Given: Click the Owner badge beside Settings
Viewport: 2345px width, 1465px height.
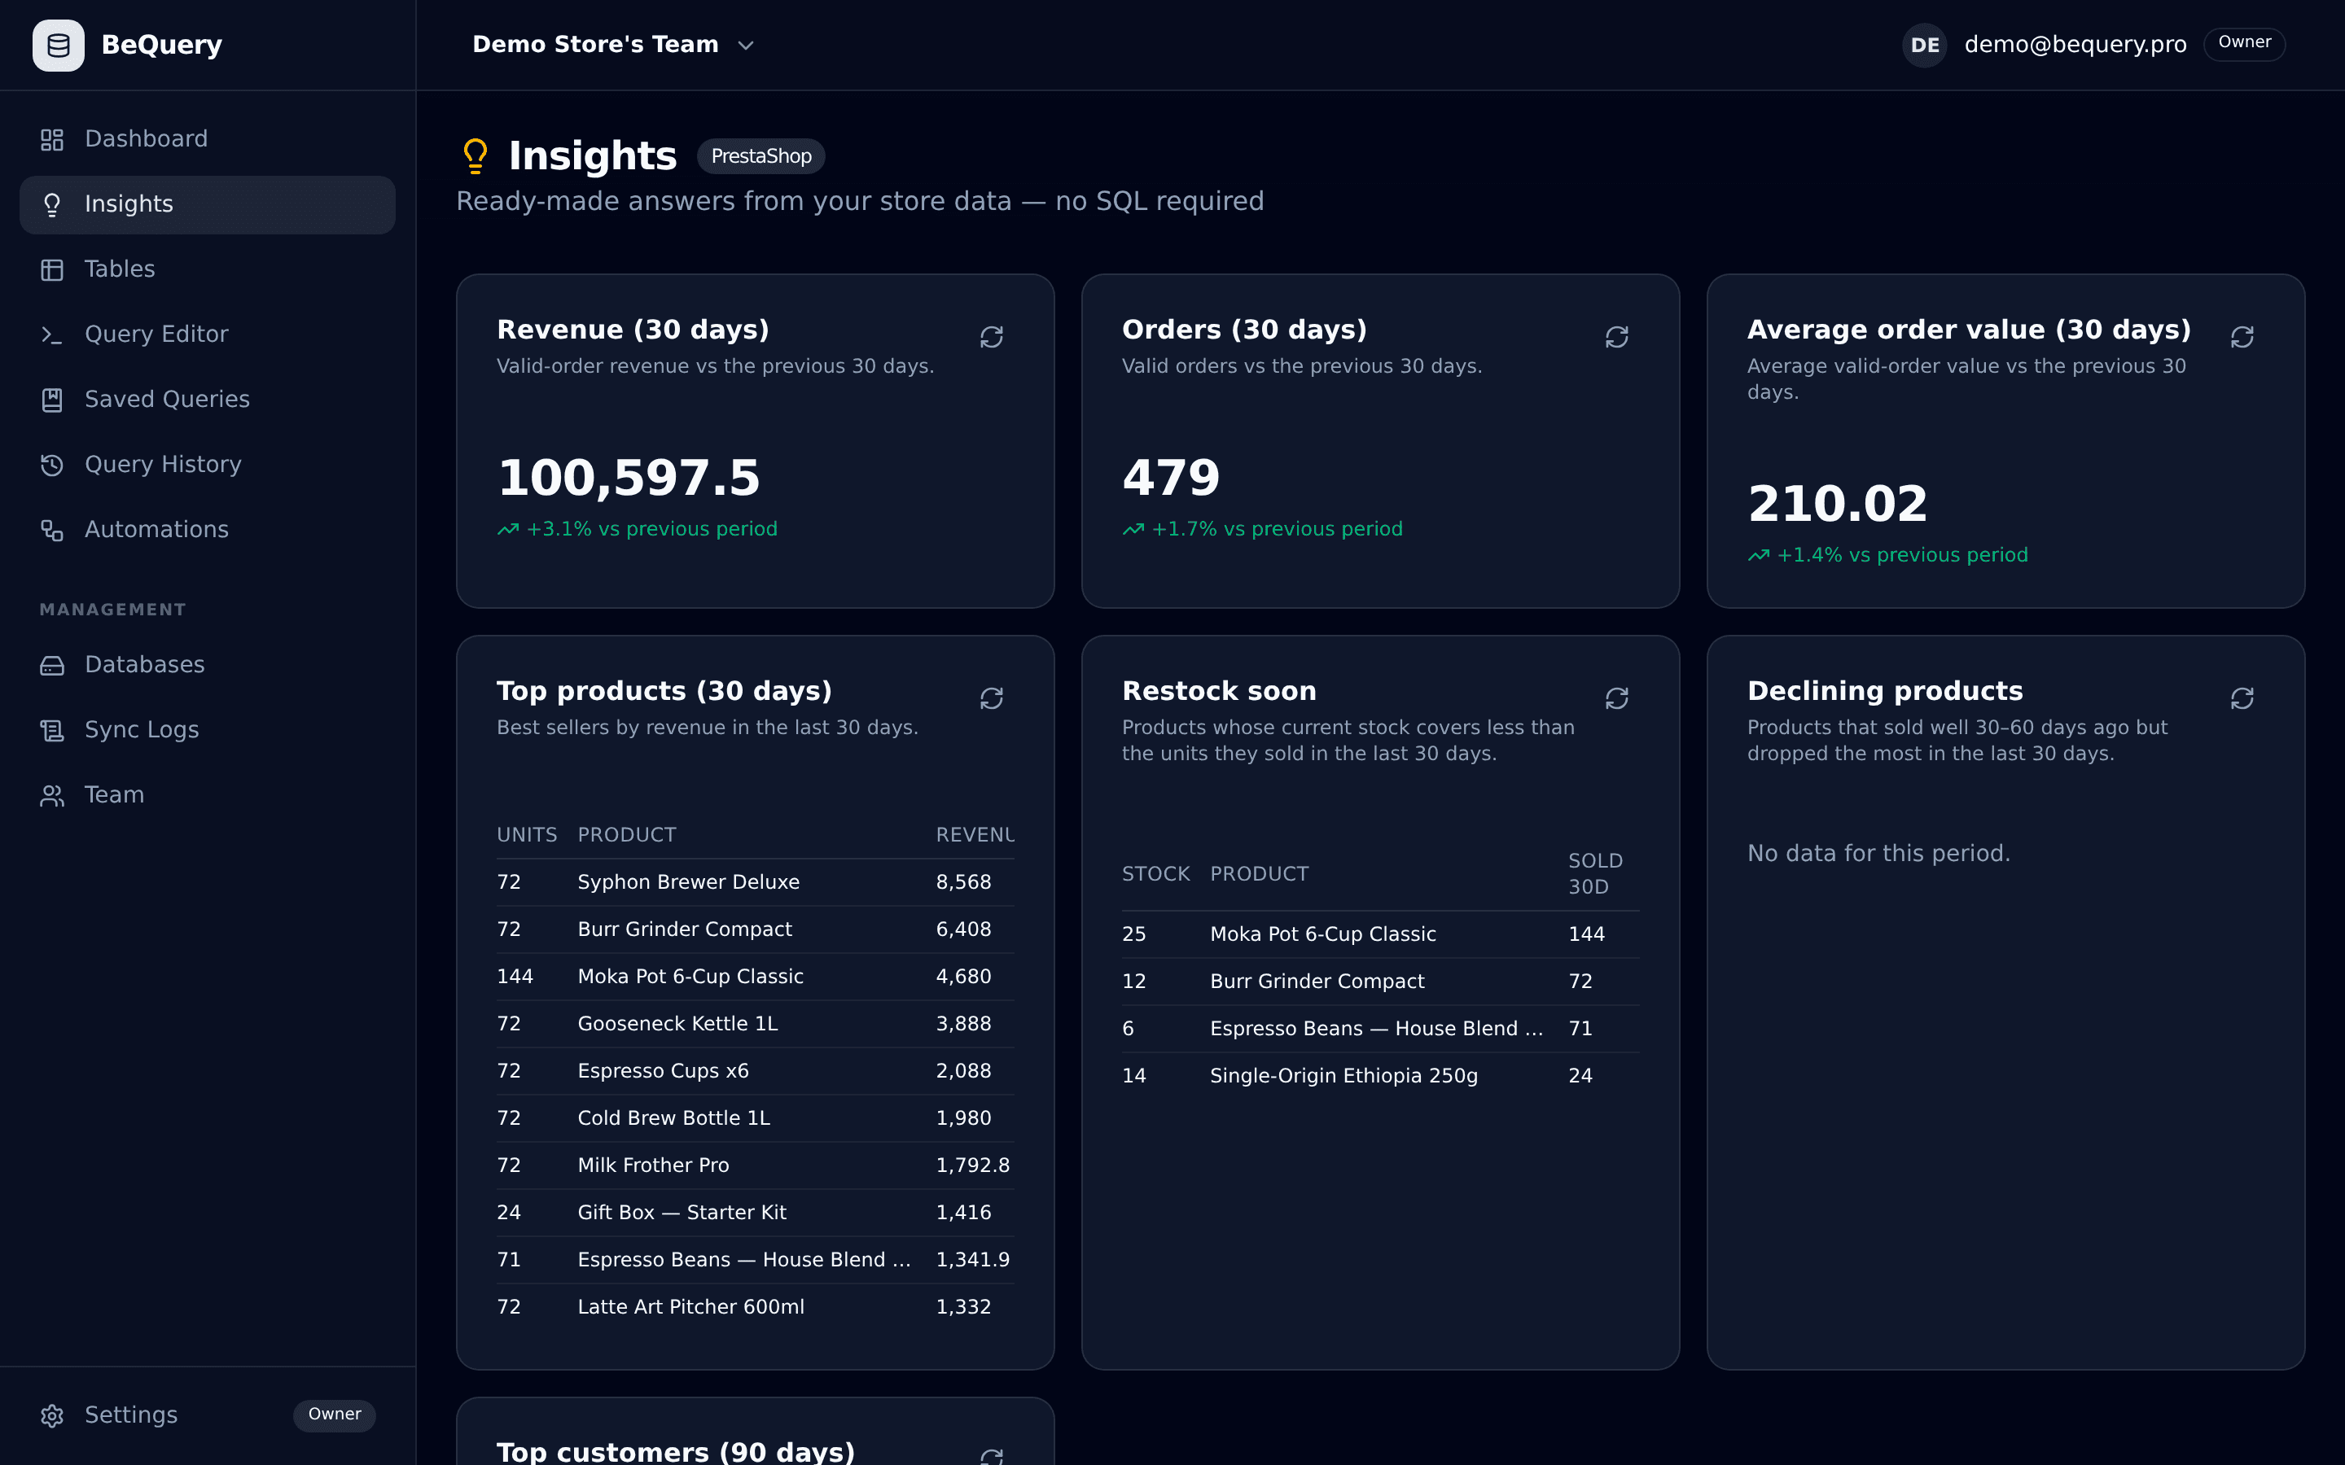Looking at the screenshot, I should [335, 1415].
